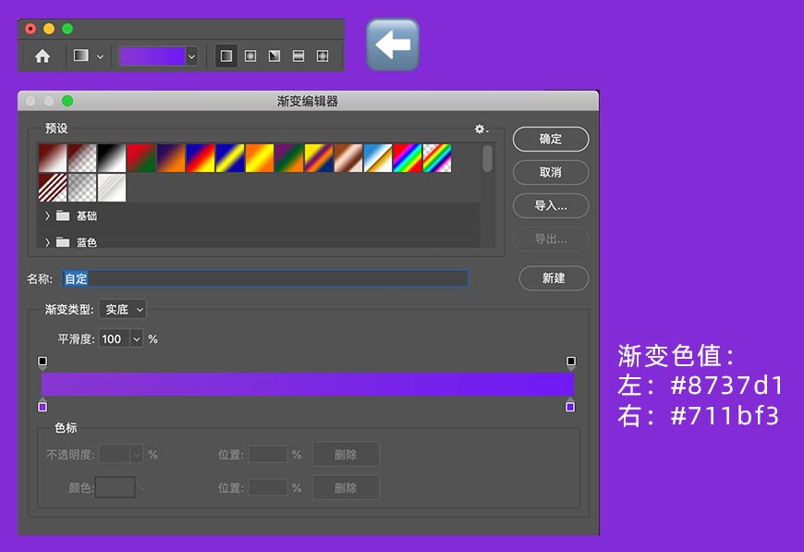Select the left purple color stop
The width and height of the screenshot is (804, 552).
click(x=43, y=405)
